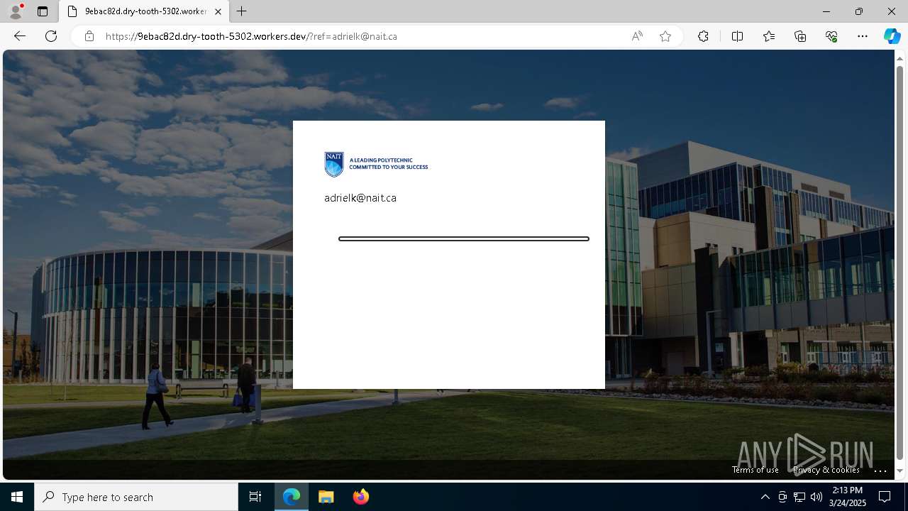Toggle split screen view
The width and height of the screenshot is (908, 511).
click(737, 36)
